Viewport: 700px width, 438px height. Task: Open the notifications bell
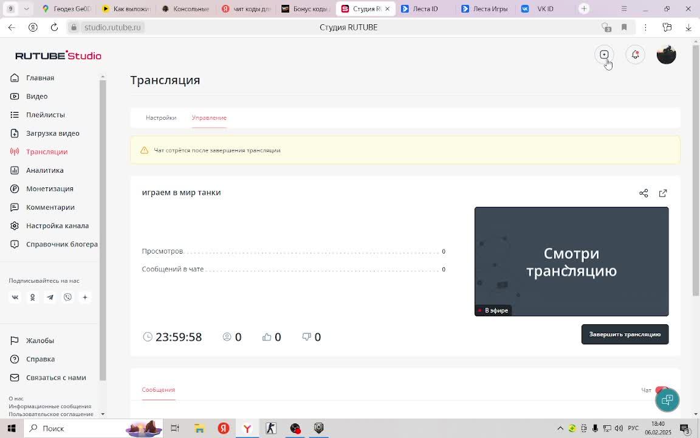pos(635,55)
